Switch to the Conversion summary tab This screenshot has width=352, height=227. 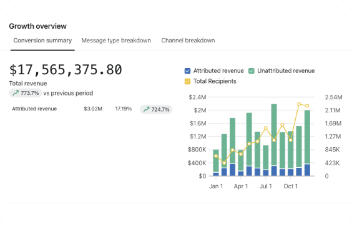tap(42, 41)
